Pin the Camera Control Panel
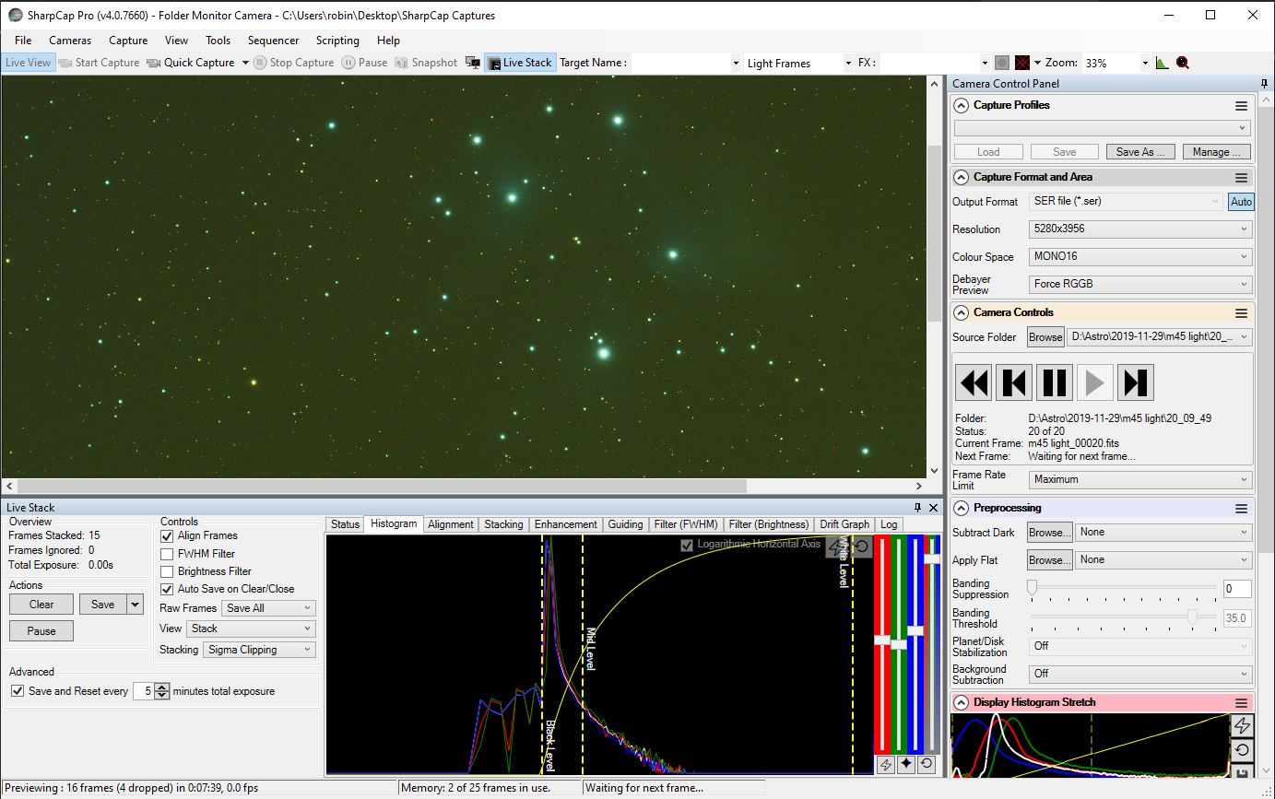Screen dimensions: 1275x799 [x=1264, y=84]
